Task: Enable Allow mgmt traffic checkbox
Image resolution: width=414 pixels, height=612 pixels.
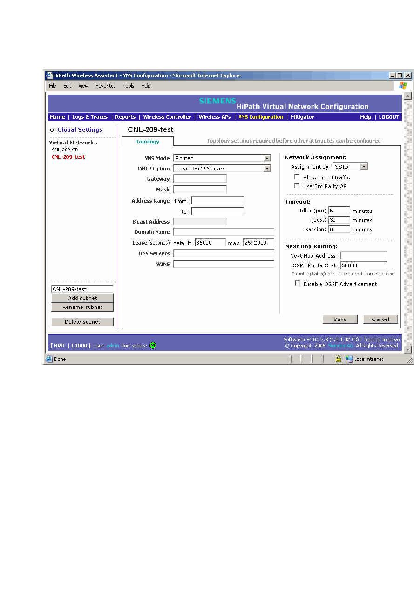Action: click(x=297, y=177)
